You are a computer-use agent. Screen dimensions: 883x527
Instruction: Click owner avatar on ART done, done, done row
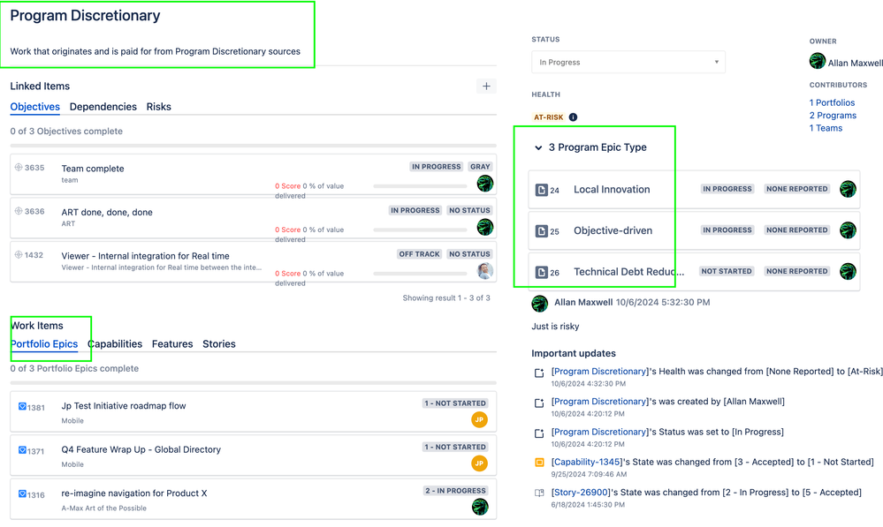coord(485,227)
